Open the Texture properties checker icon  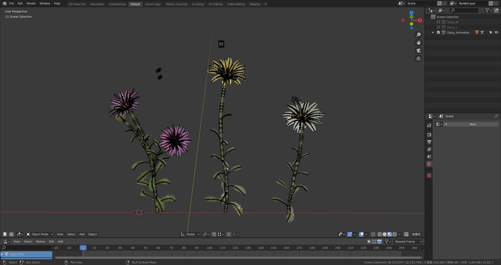point(429,175)
